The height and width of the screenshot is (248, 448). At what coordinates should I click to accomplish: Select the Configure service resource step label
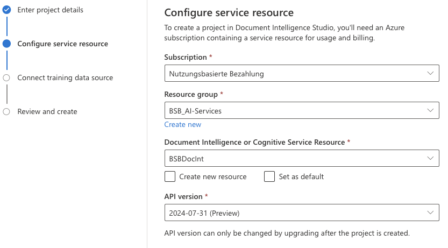coord(62,44)
